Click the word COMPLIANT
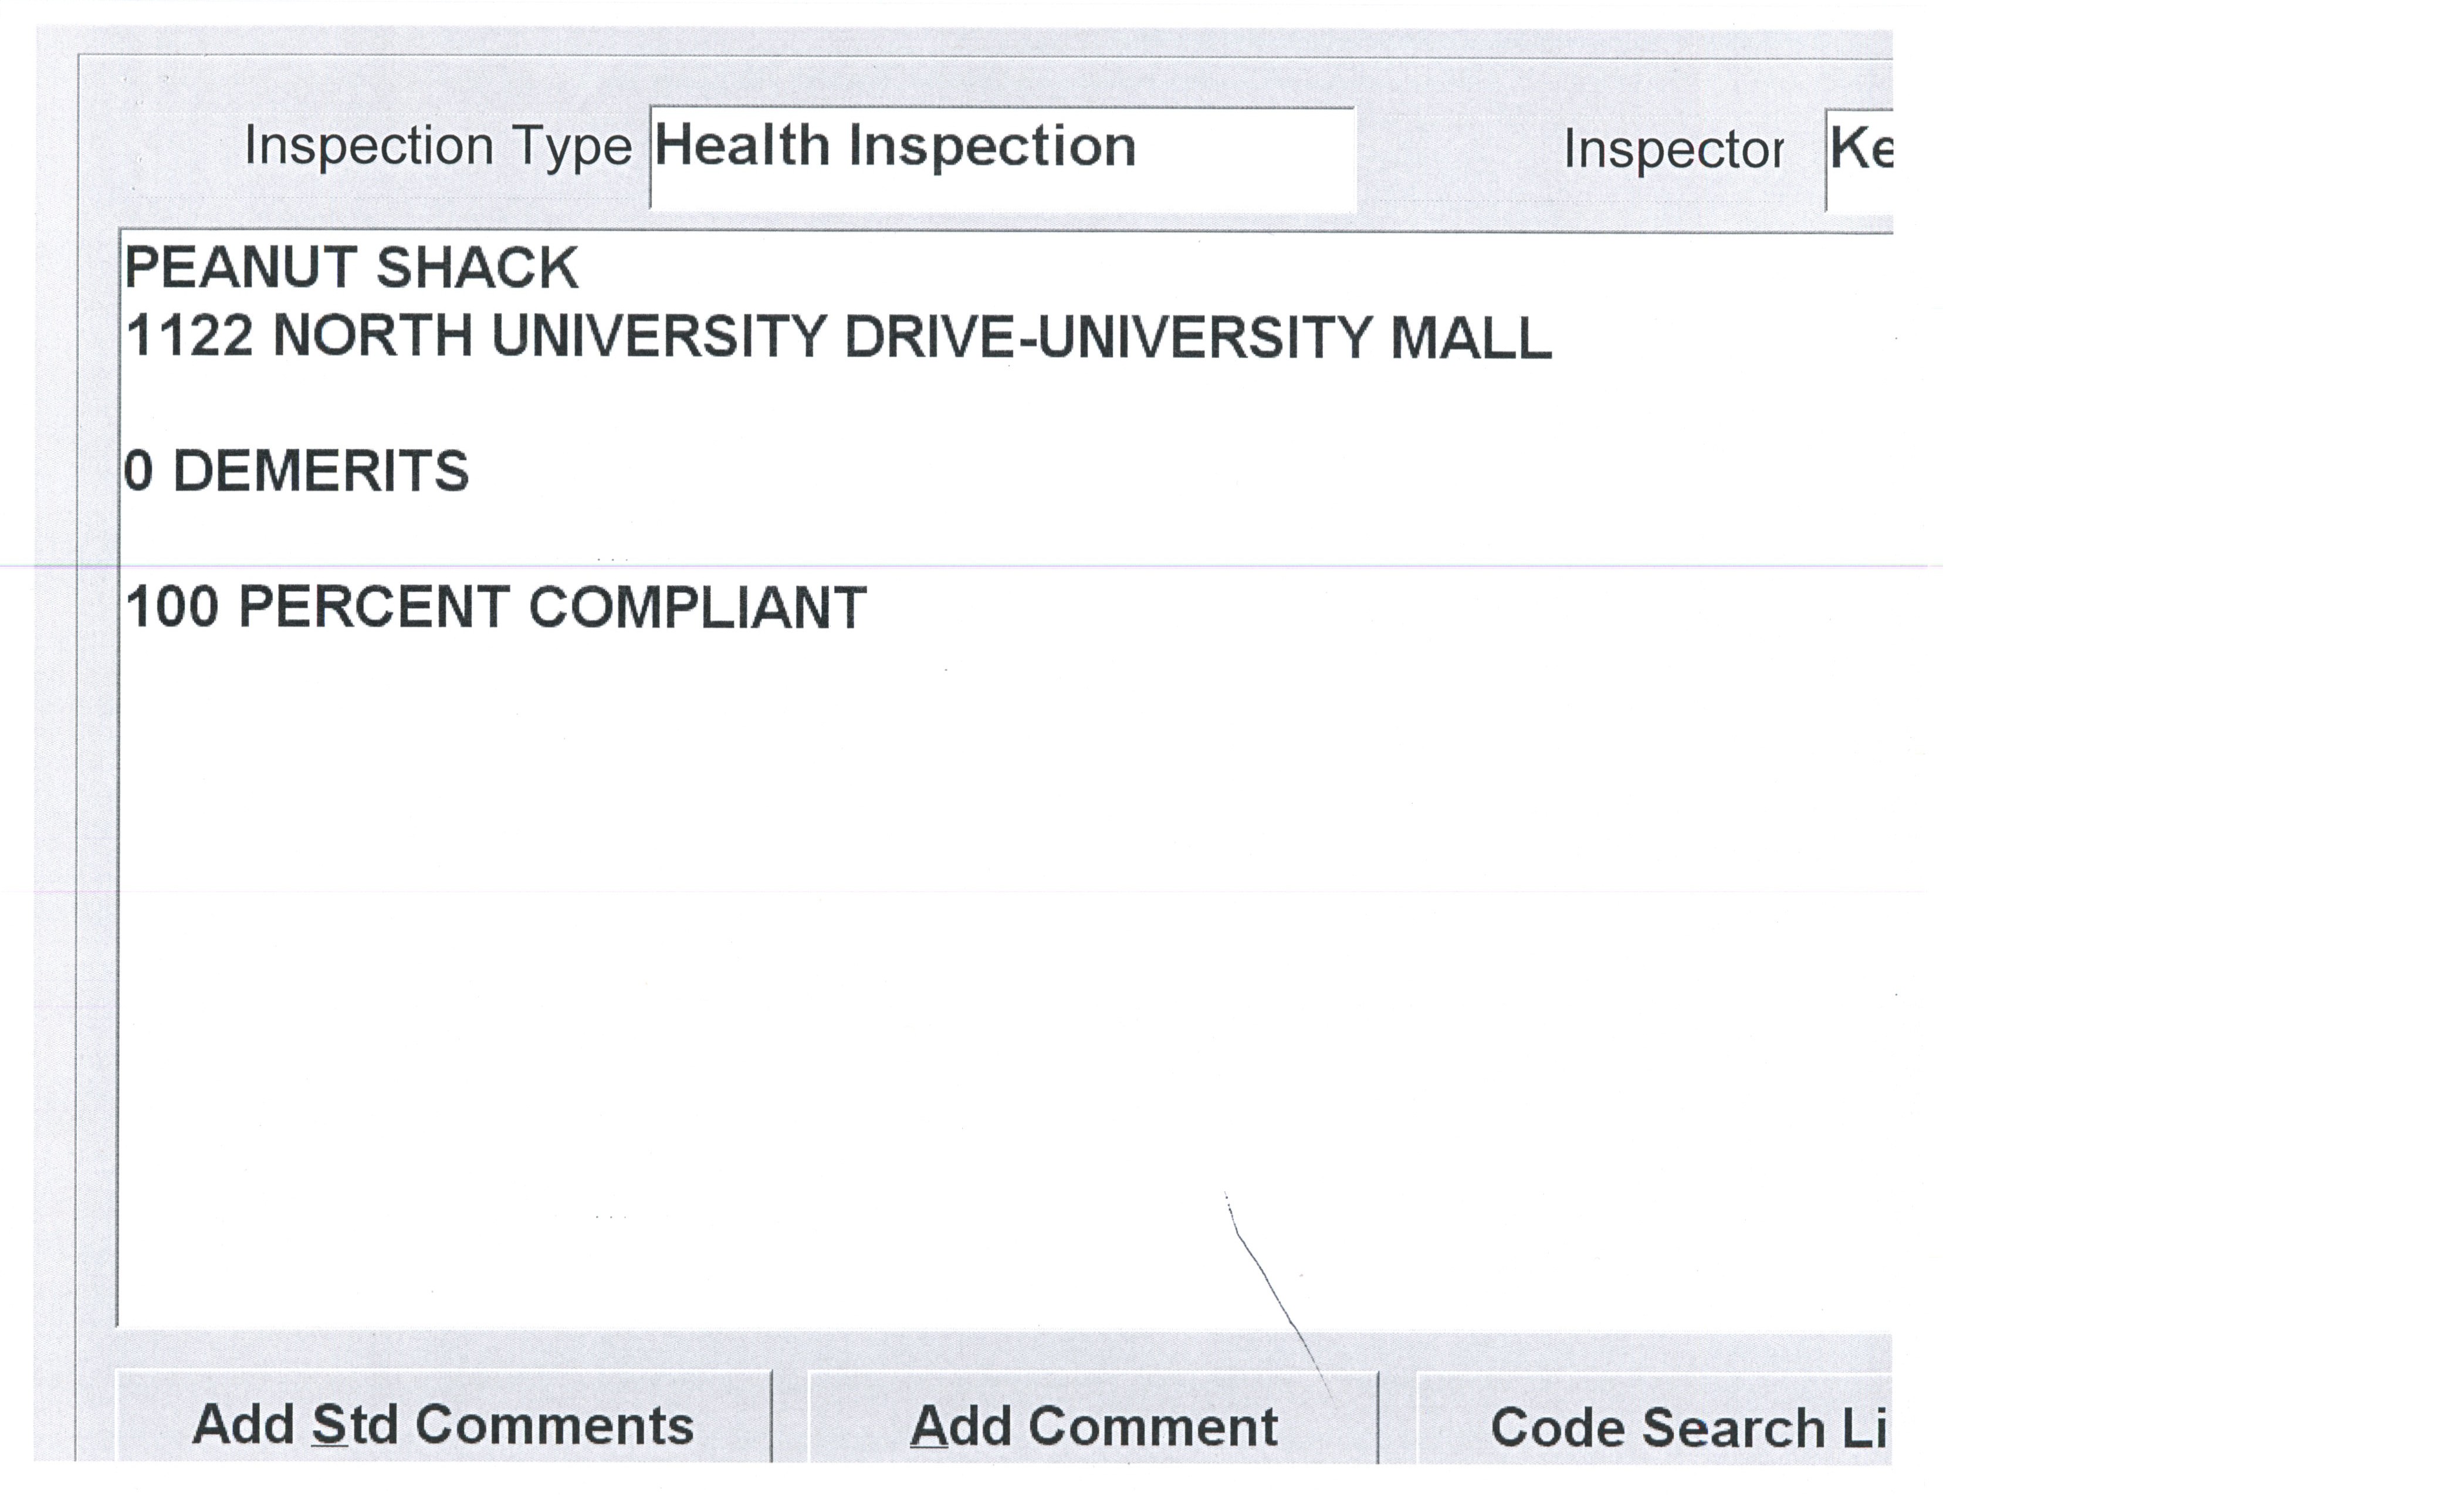 click(x=697, y=607)
